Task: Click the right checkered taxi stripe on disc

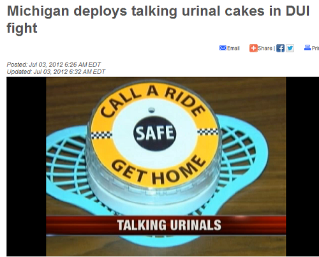Action: pos(207,131)
